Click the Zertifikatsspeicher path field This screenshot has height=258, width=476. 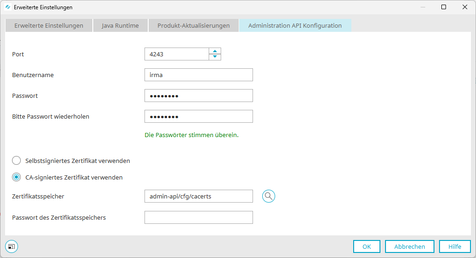point(199,196)
